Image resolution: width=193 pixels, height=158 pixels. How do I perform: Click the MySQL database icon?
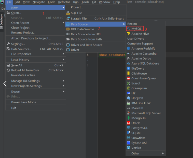[x=128, y=29]
